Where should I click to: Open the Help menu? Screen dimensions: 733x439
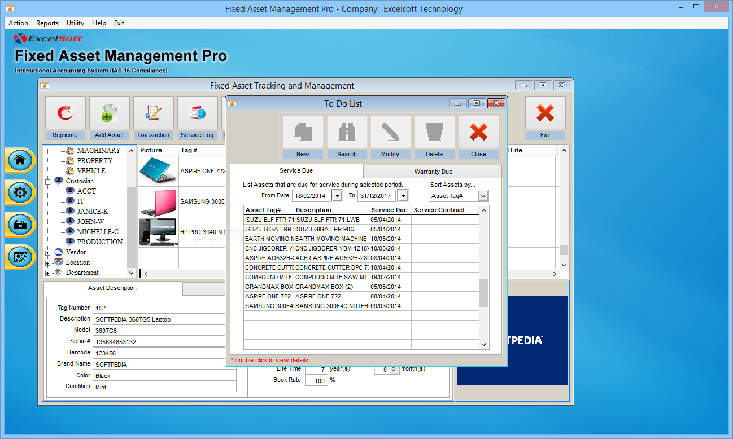(99, 23)
